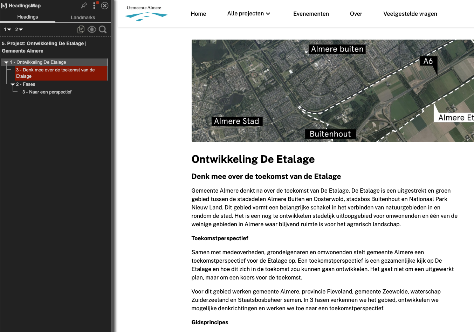Open the search magnifier in HeadingsMap

(103, 29)
